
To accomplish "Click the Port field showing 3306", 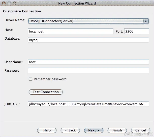I will [x=137, y=31].
